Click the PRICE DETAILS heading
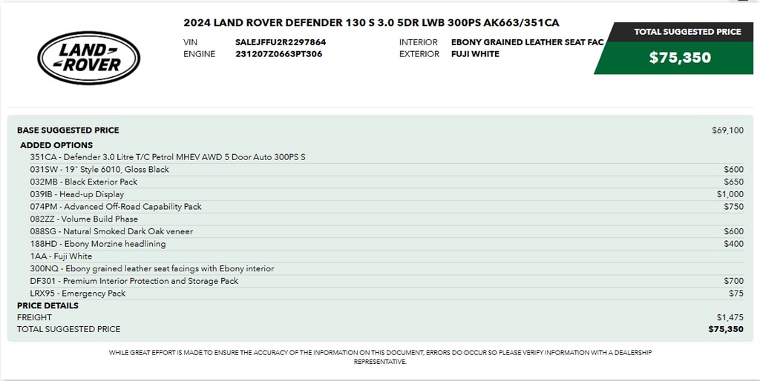 click(x=47, y=305)
